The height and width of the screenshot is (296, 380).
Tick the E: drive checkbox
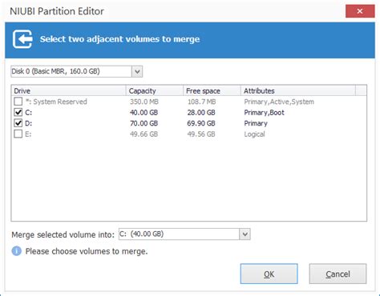point(18,134)
